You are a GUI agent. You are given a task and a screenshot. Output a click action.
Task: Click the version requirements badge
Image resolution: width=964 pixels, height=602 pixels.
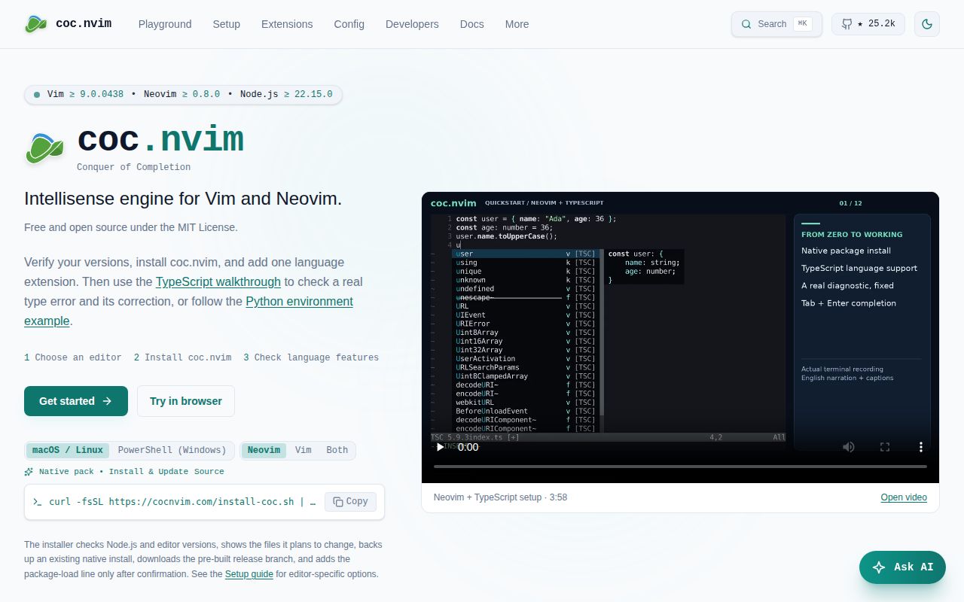[183, 95]
